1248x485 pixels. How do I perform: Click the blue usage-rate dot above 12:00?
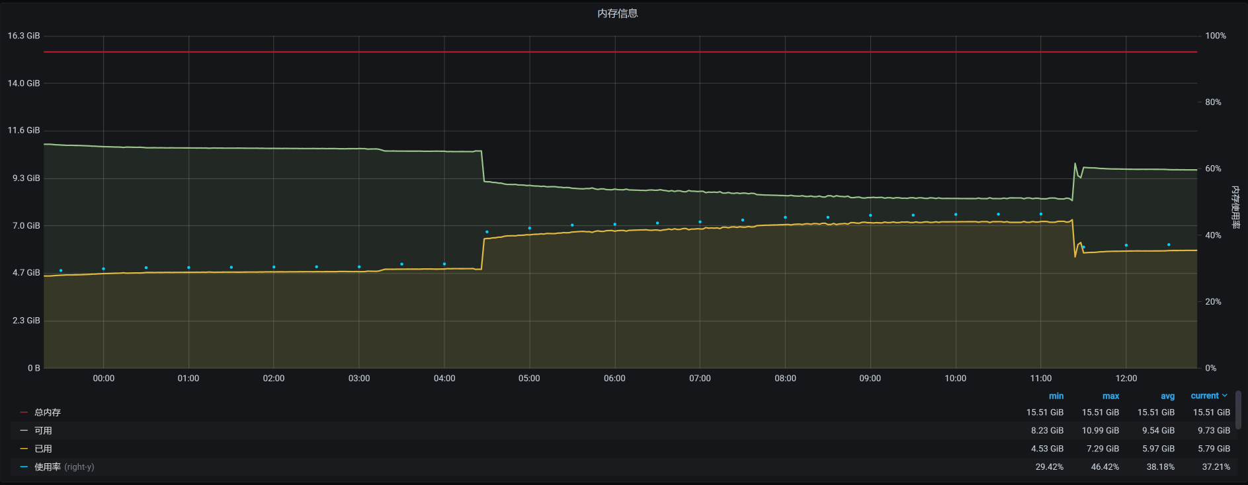point(1126,245)
